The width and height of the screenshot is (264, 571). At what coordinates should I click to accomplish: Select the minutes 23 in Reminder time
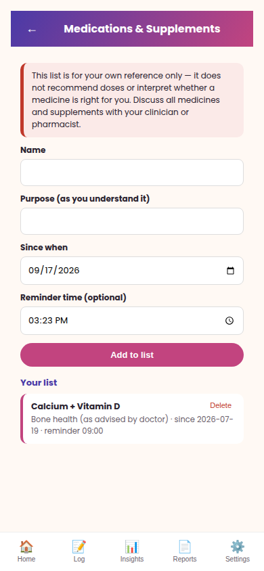[x=47, y=321]
